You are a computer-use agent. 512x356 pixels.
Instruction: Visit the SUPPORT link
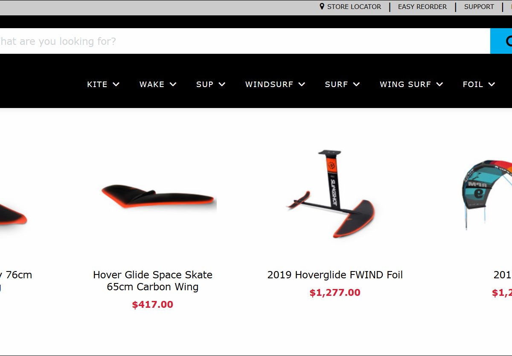(479, 7)
